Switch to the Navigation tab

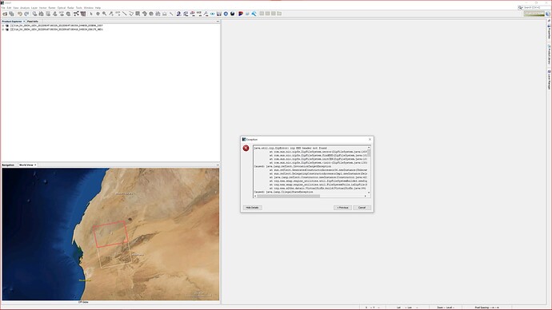click(8, 165)
